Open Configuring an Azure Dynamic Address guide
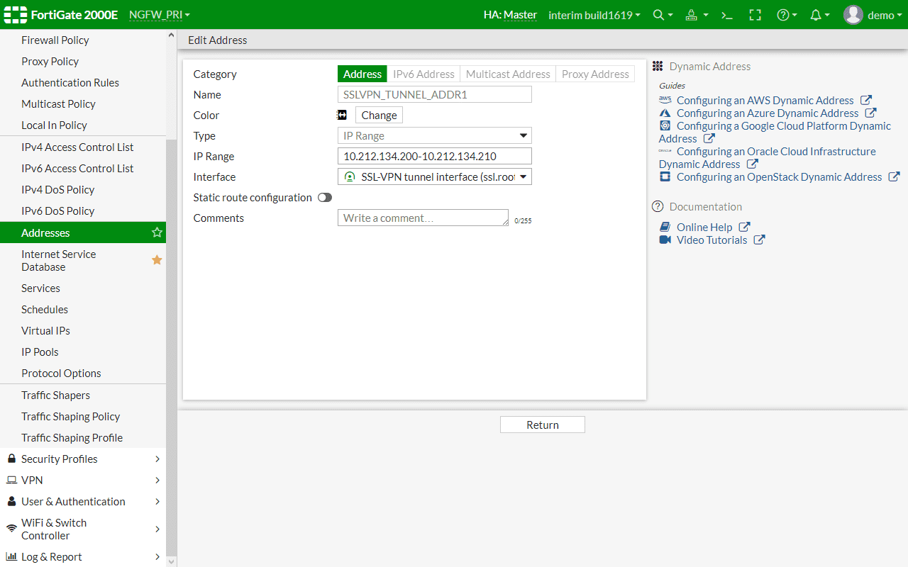This screenshot has width=908, height=567. tap(768, 113)
